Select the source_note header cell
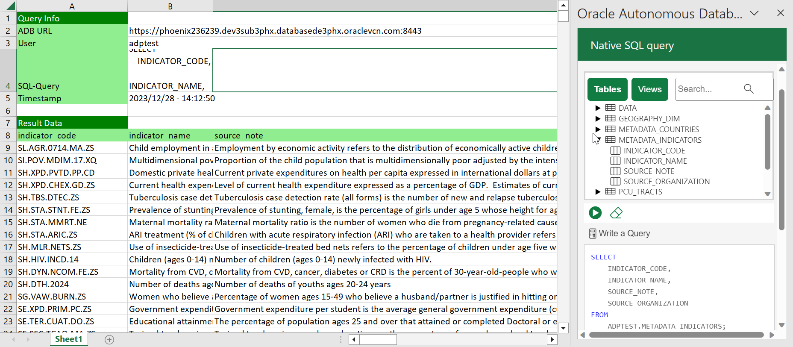The width and height of the screenshot is (793, 347). click(385, 135)
